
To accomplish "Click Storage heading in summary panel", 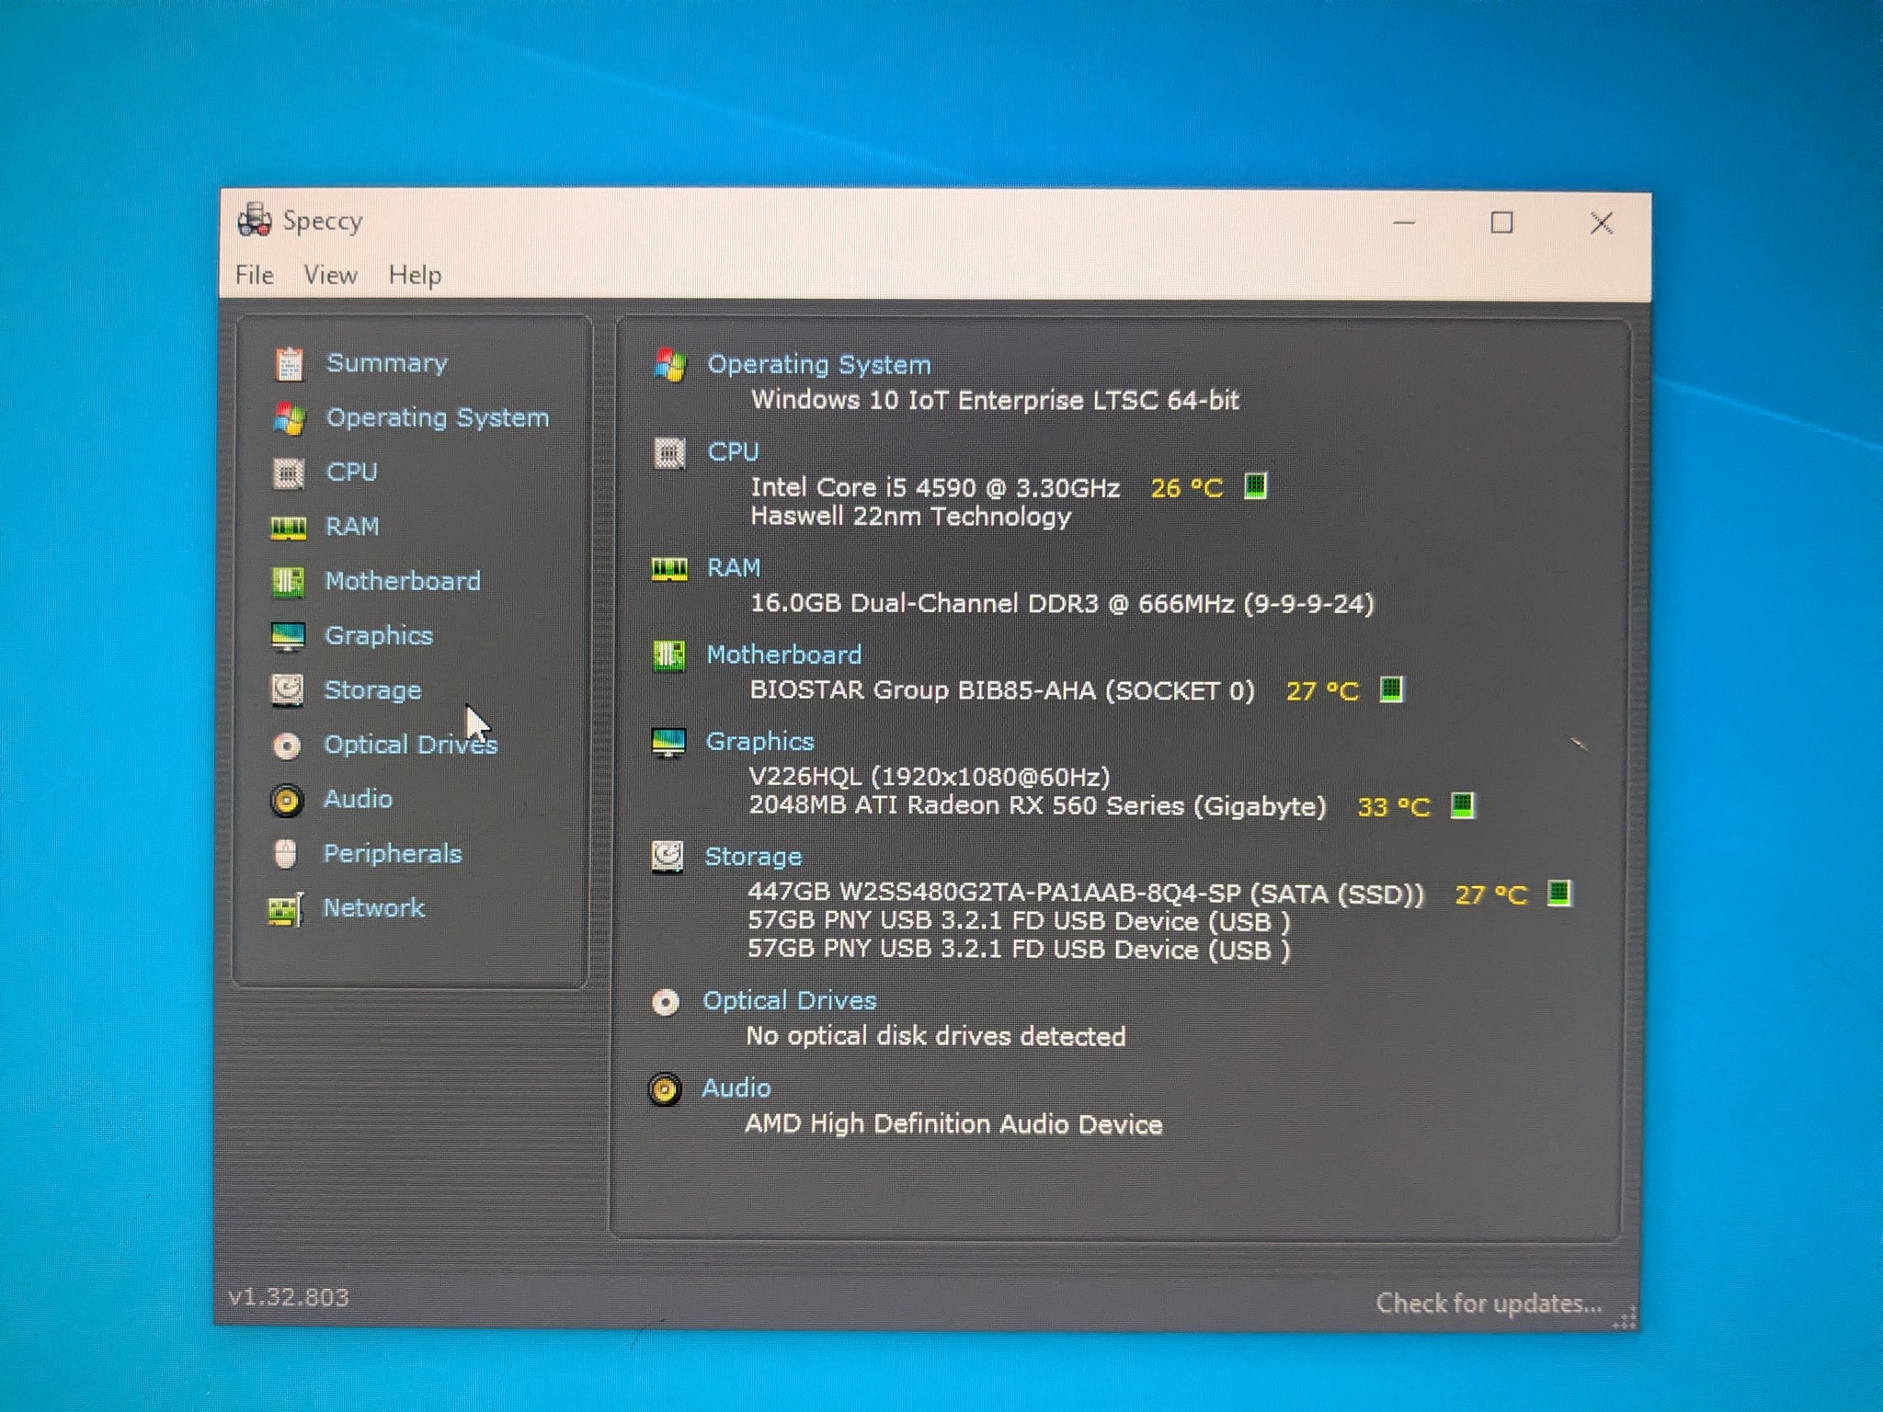I will point(753,857).
